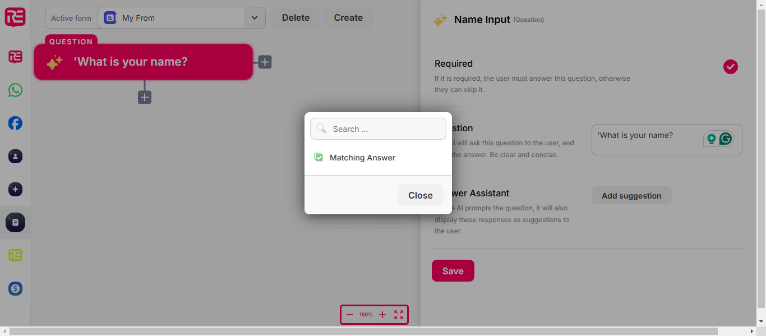Click the Grammarly icon in question field
The width and height of the screenshot is (766, 336).
726,139
